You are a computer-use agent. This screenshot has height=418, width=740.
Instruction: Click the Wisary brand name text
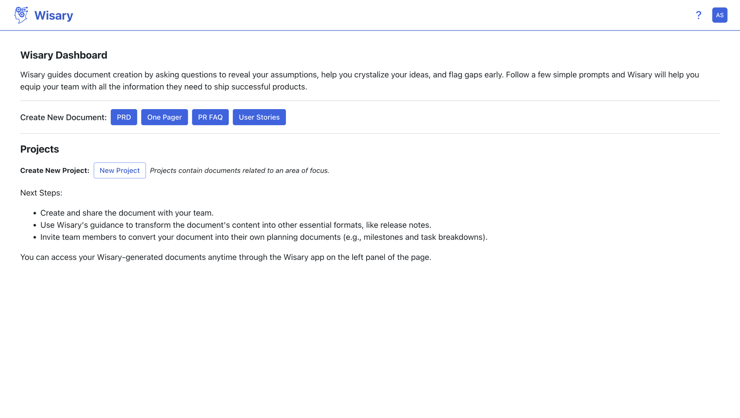tap(54, 16)
